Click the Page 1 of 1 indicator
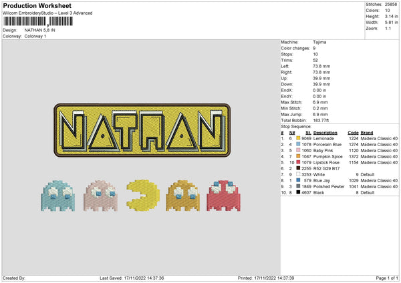The height and width of the screenshot is (283, 401). (x=387, y=278)
